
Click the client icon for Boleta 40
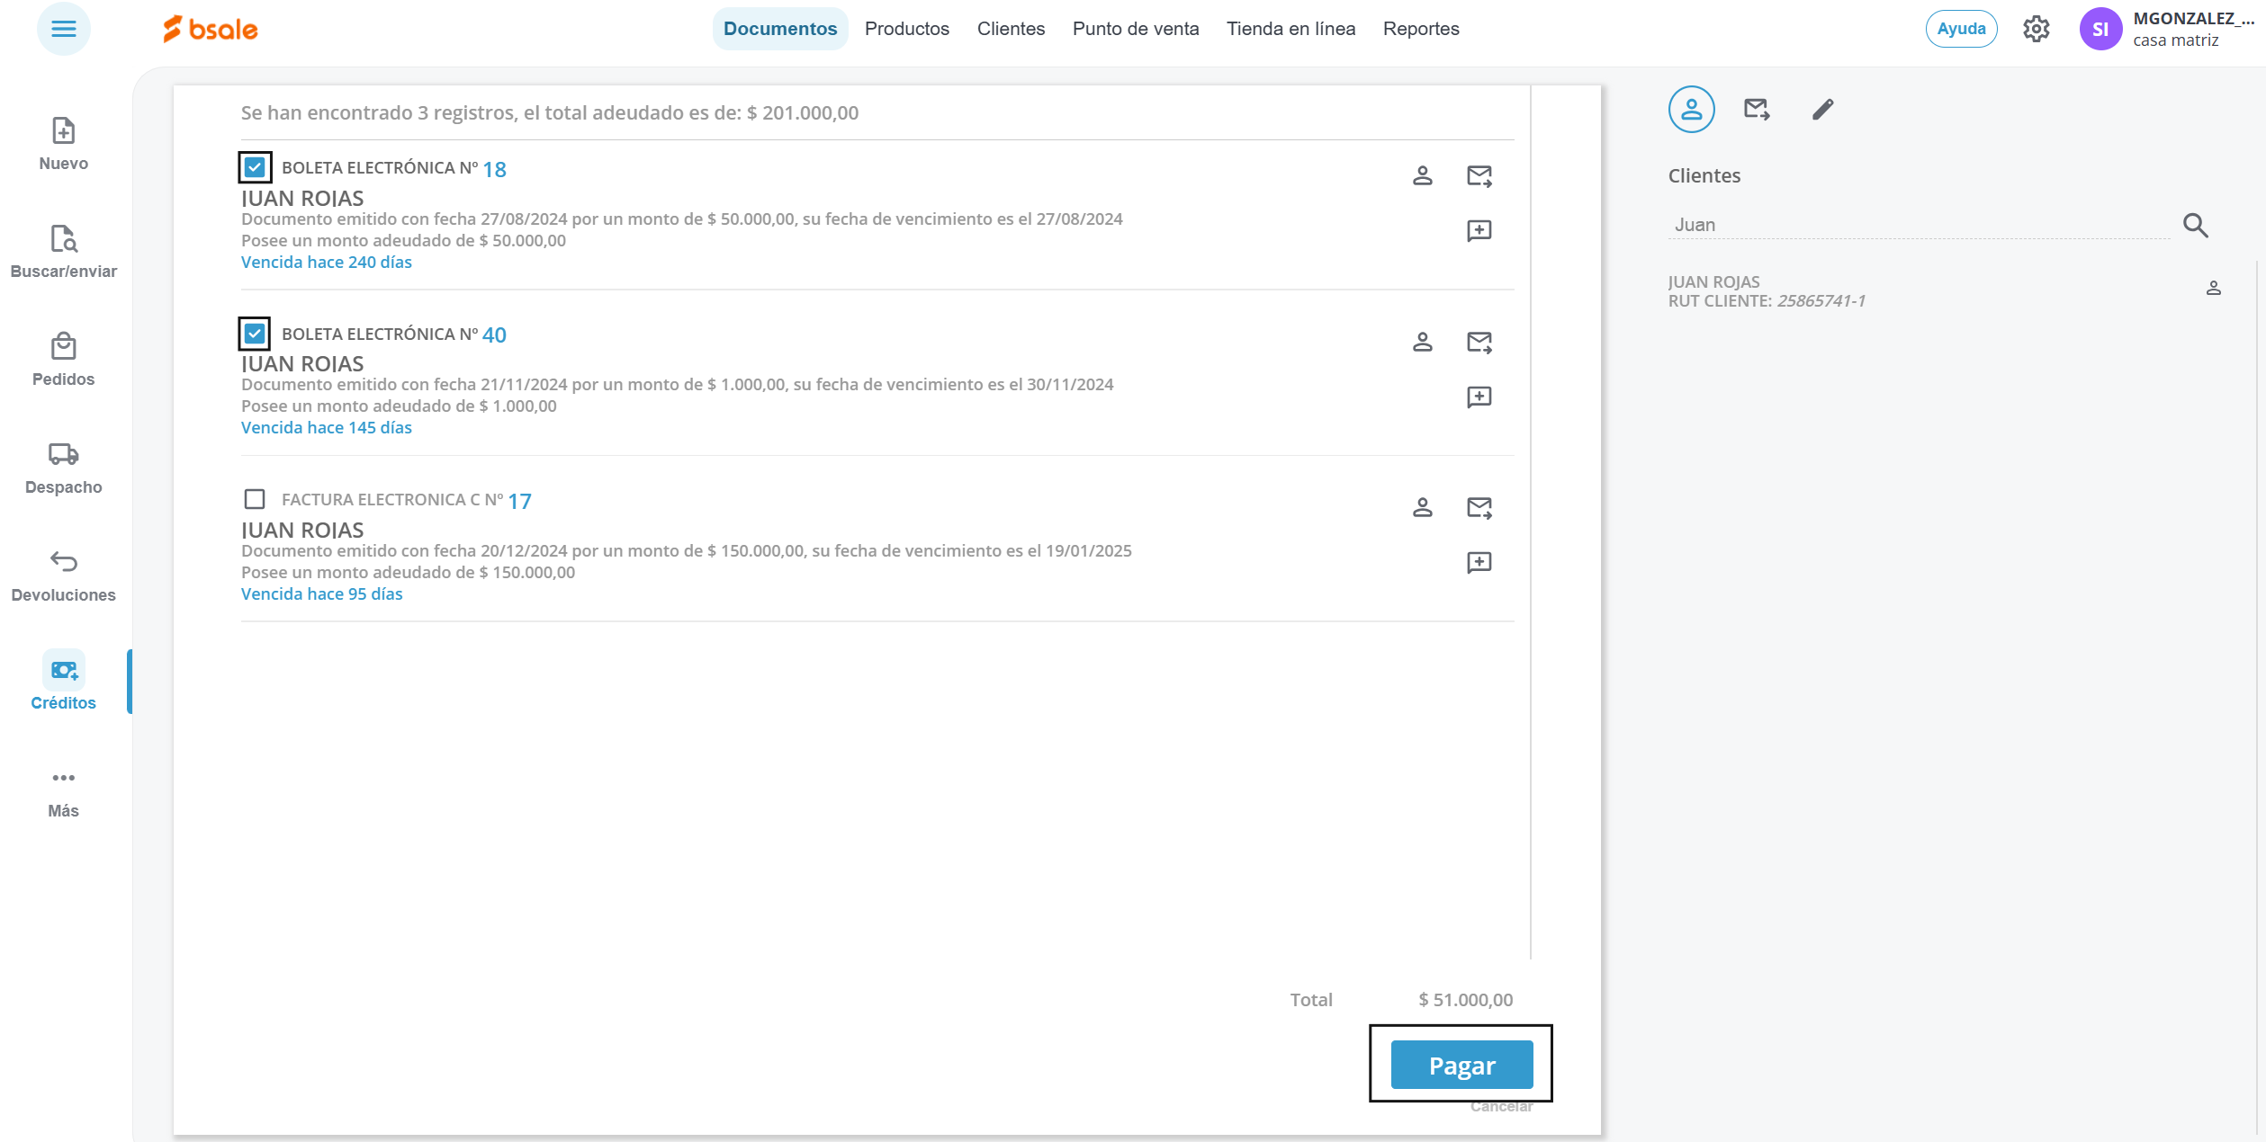pos(1422,342)
